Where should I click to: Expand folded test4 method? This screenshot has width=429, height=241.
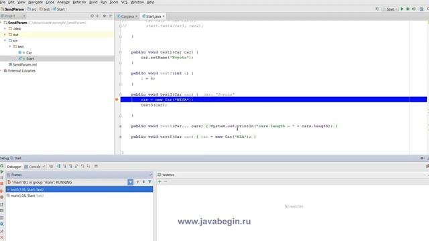coord(121,127)
